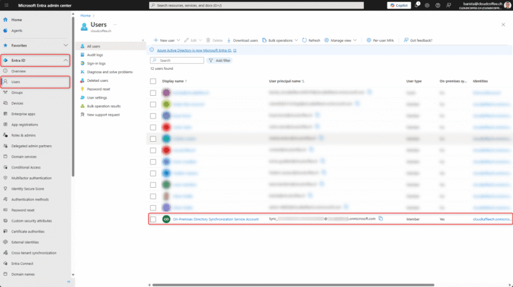Focus the global search resources box
The height and width of the screenshot is (287, 513).
point(256,5)
